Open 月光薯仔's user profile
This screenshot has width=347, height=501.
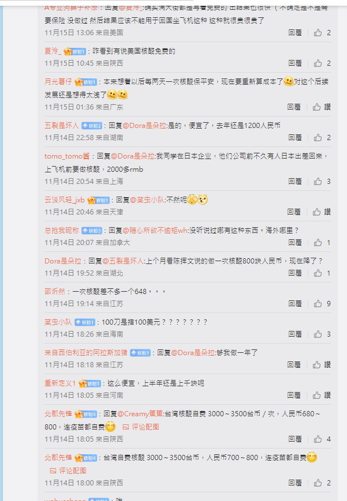point(58,81)
